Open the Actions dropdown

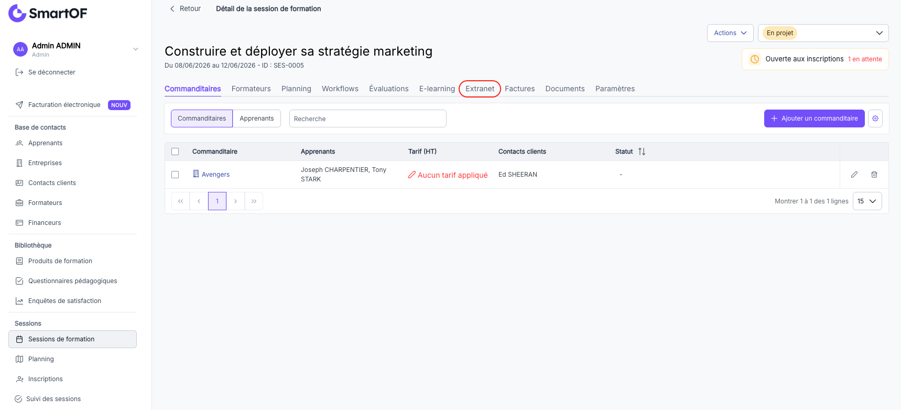pyautogui.click(x=730, y=33)
